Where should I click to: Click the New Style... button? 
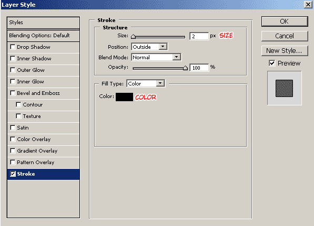click(285, 51)
